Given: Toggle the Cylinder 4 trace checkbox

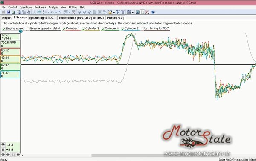Looking at the screenshot, I should [103, 29].
